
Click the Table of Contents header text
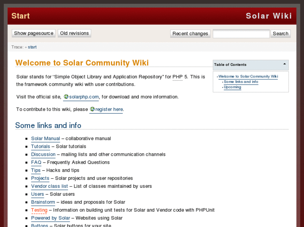point(230,65)
